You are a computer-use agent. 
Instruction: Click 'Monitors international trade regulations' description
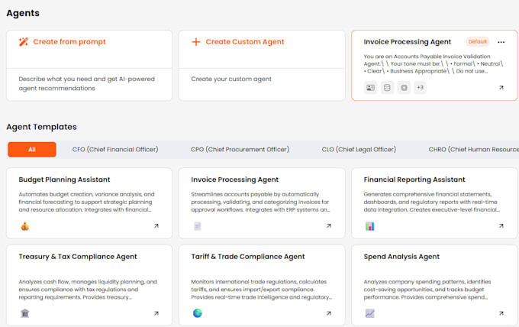point(262,290)
